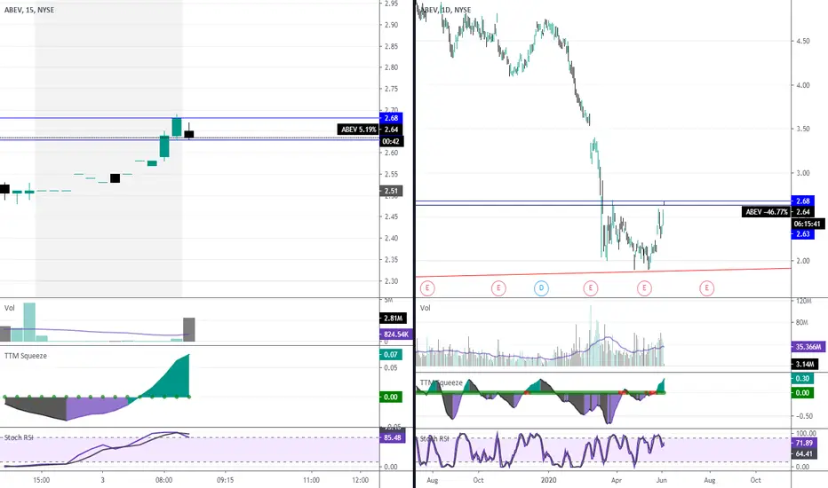828x488 pixels.
Task: Click the Stoch RSI legend on daily chart
Action: point(434,438)
